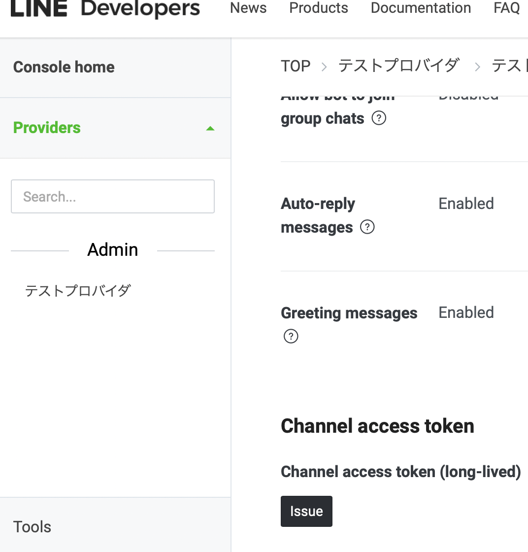Screen dimensions: 528x552
Task: Open the News menu item
Action: tap(248, 8)
